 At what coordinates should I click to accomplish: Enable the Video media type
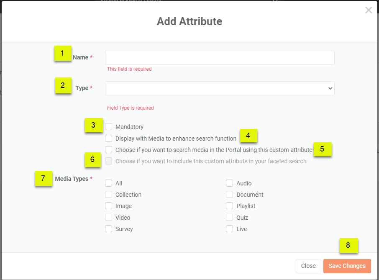click(x=109, y=217)
